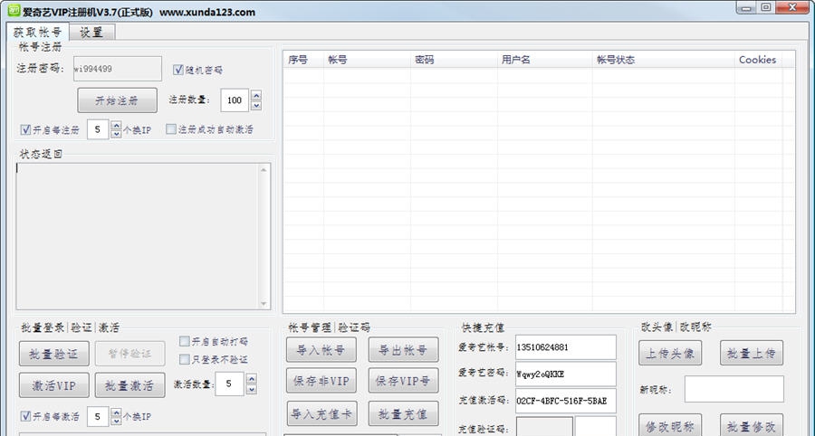The image size is (815, 436).
Task: Click the 开始注册 button
Action: click(117, 100)
